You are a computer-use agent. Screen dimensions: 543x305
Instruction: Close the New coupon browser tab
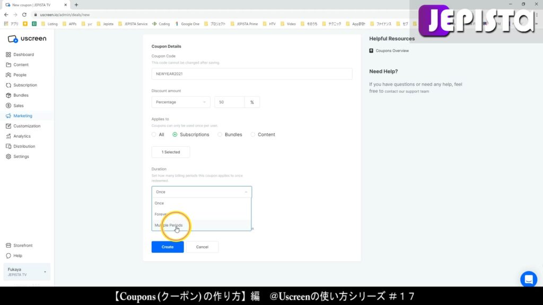click(65, 5)
